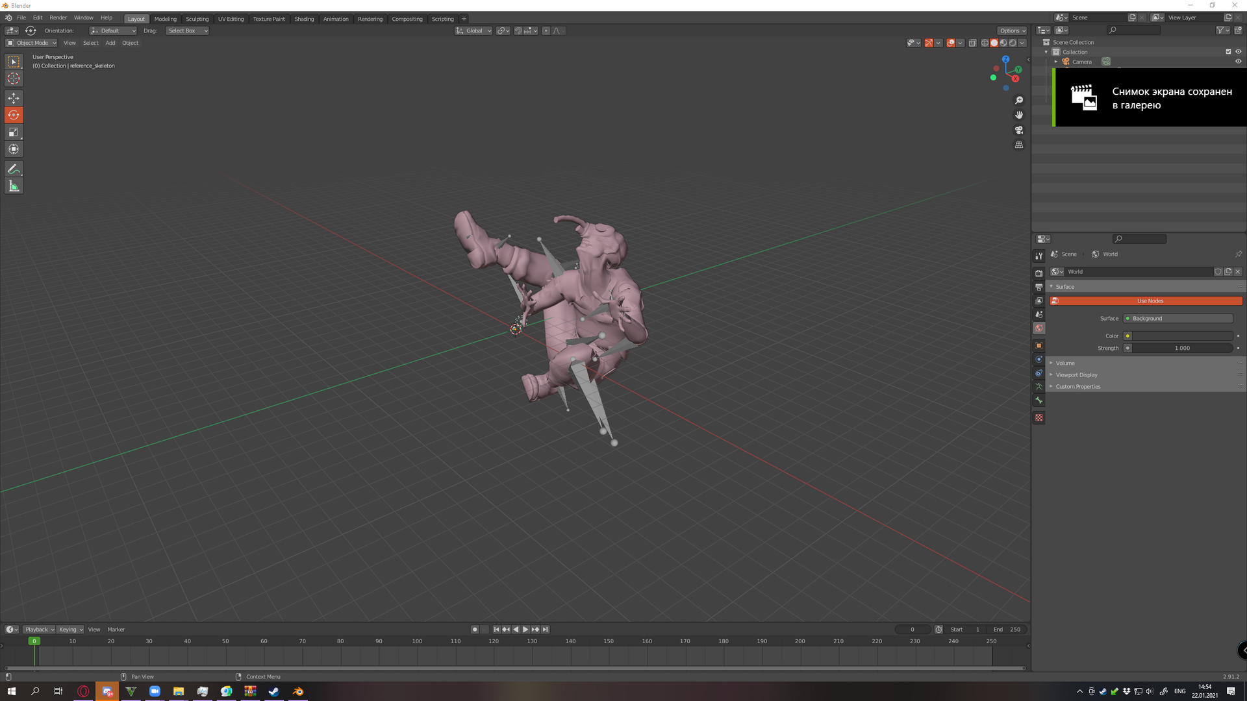The image size is (1247, 701).
Task: Expand the Viewport Display panel
Action: click(x=1146, y=375)
